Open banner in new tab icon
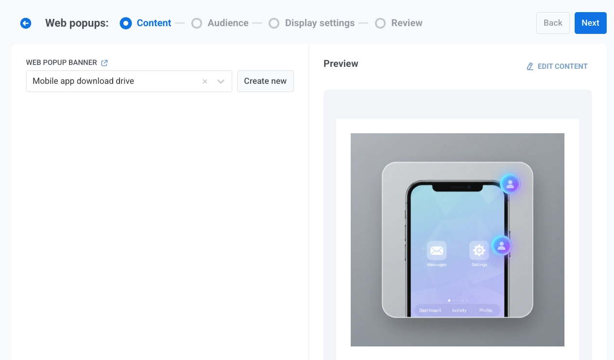The image size is (614, 360). [x=104, y=63]
